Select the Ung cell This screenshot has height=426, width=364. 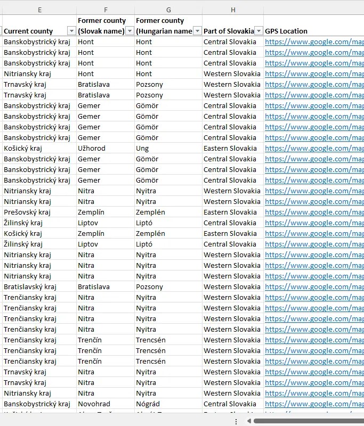tap(142, 149)
